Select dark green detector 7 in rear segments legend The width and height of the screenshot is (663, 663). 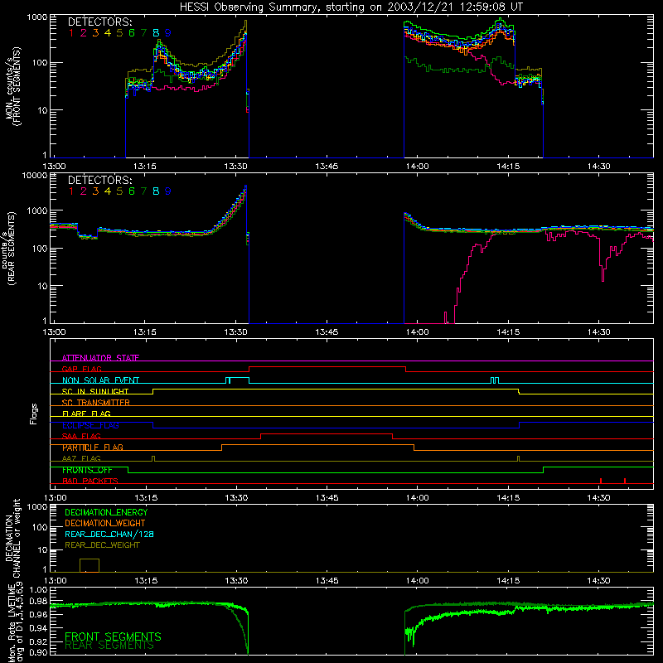click(143, 191)
